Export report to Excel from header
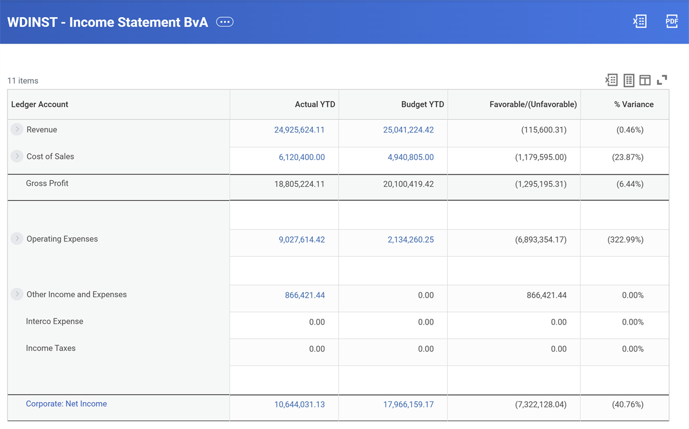Viewport: 689px width, 429px height. 640,22
